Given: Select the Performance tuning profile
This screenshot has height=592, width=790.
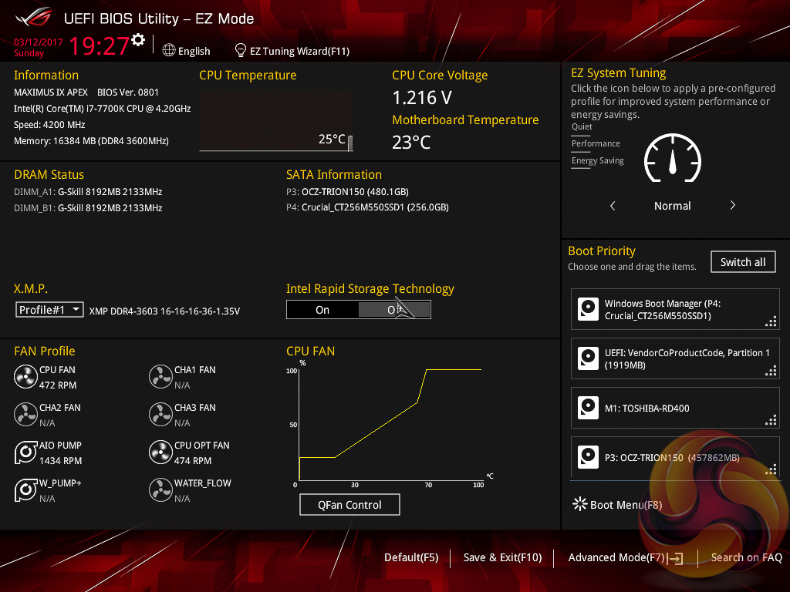Looking at the screenshot, I should pyautogui.click(x=596, y=144).
